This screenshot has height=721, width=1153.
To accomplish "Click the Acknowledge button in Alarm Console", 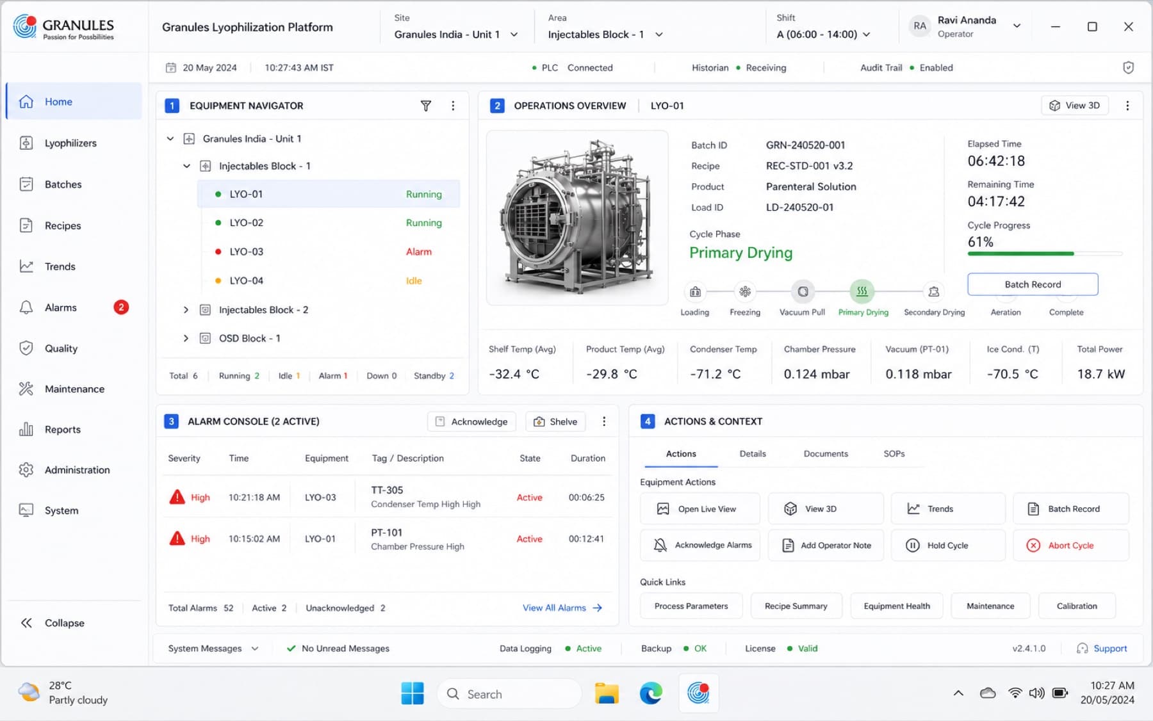I will (471, 421).
